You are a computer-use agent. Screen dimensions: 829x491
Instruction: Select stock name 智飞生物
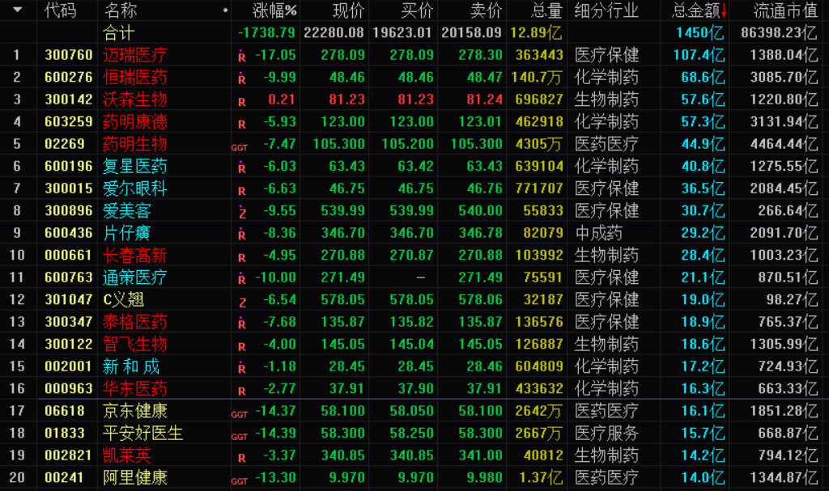(135, 344)
